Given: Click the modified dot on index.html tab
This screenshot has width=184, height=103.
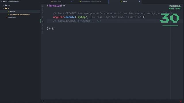Looking at the screenshot, I should coord(72,1).
